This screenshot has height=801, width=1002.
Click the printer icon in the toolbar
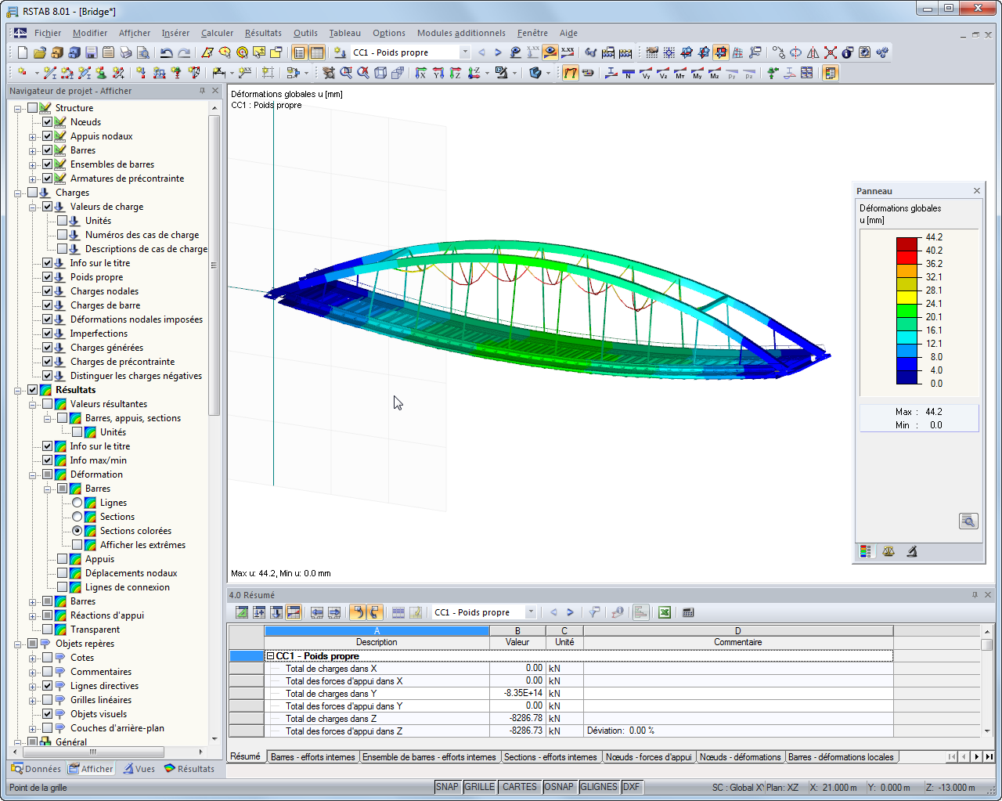coord(125,52)
